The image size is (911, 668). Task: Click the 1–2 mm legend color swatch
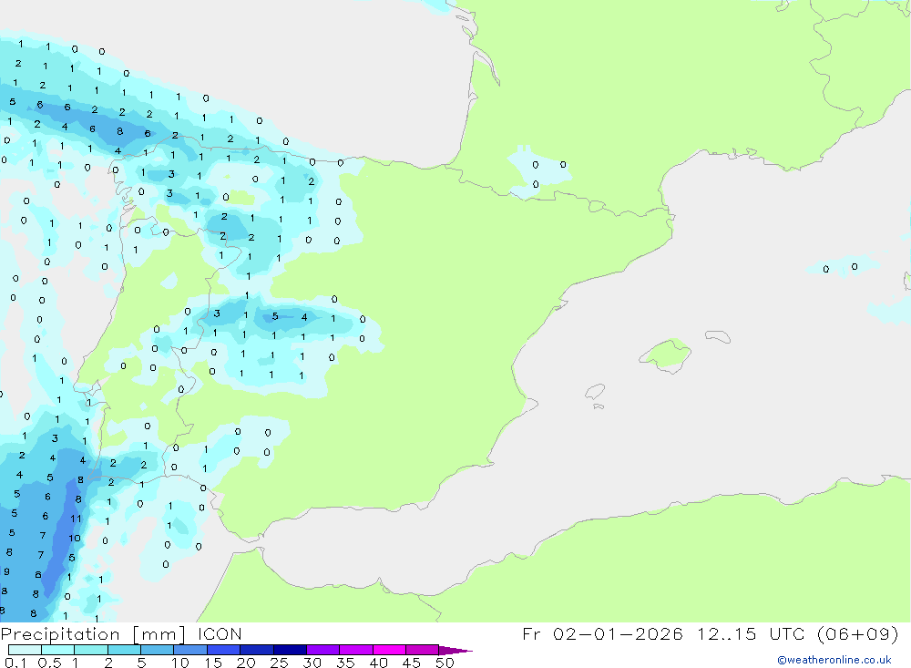[91, 650]
